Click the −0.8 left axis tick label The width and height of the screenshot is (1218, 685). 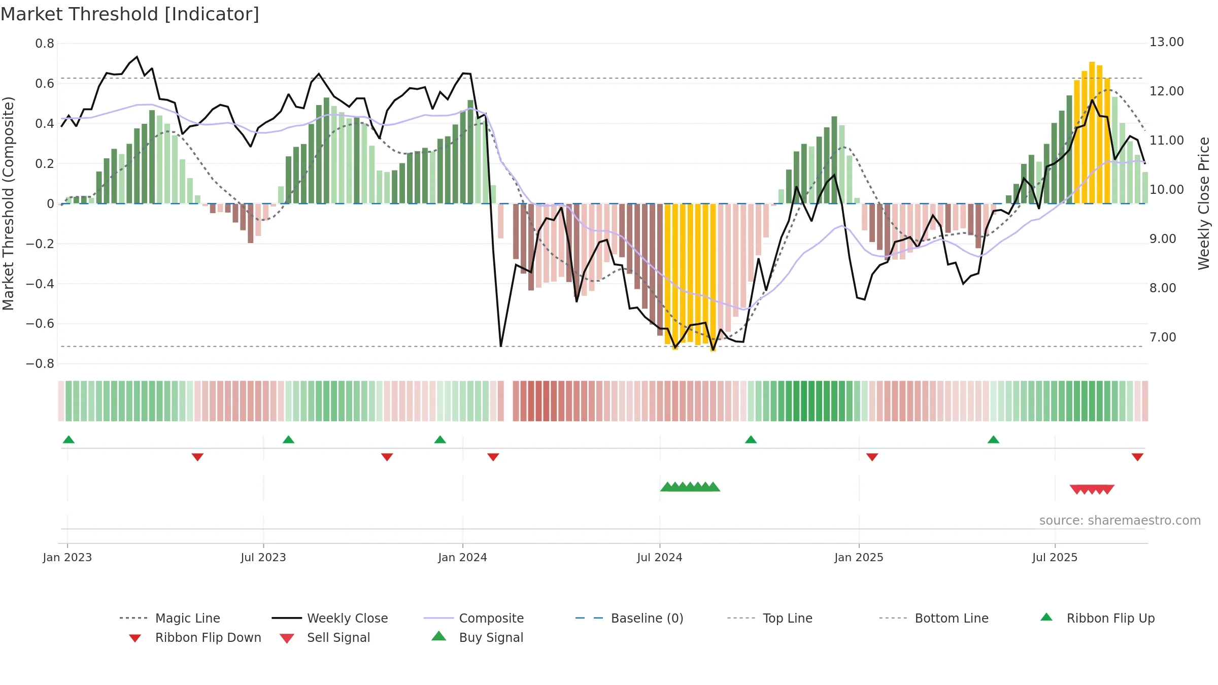(x=40, y=364)
